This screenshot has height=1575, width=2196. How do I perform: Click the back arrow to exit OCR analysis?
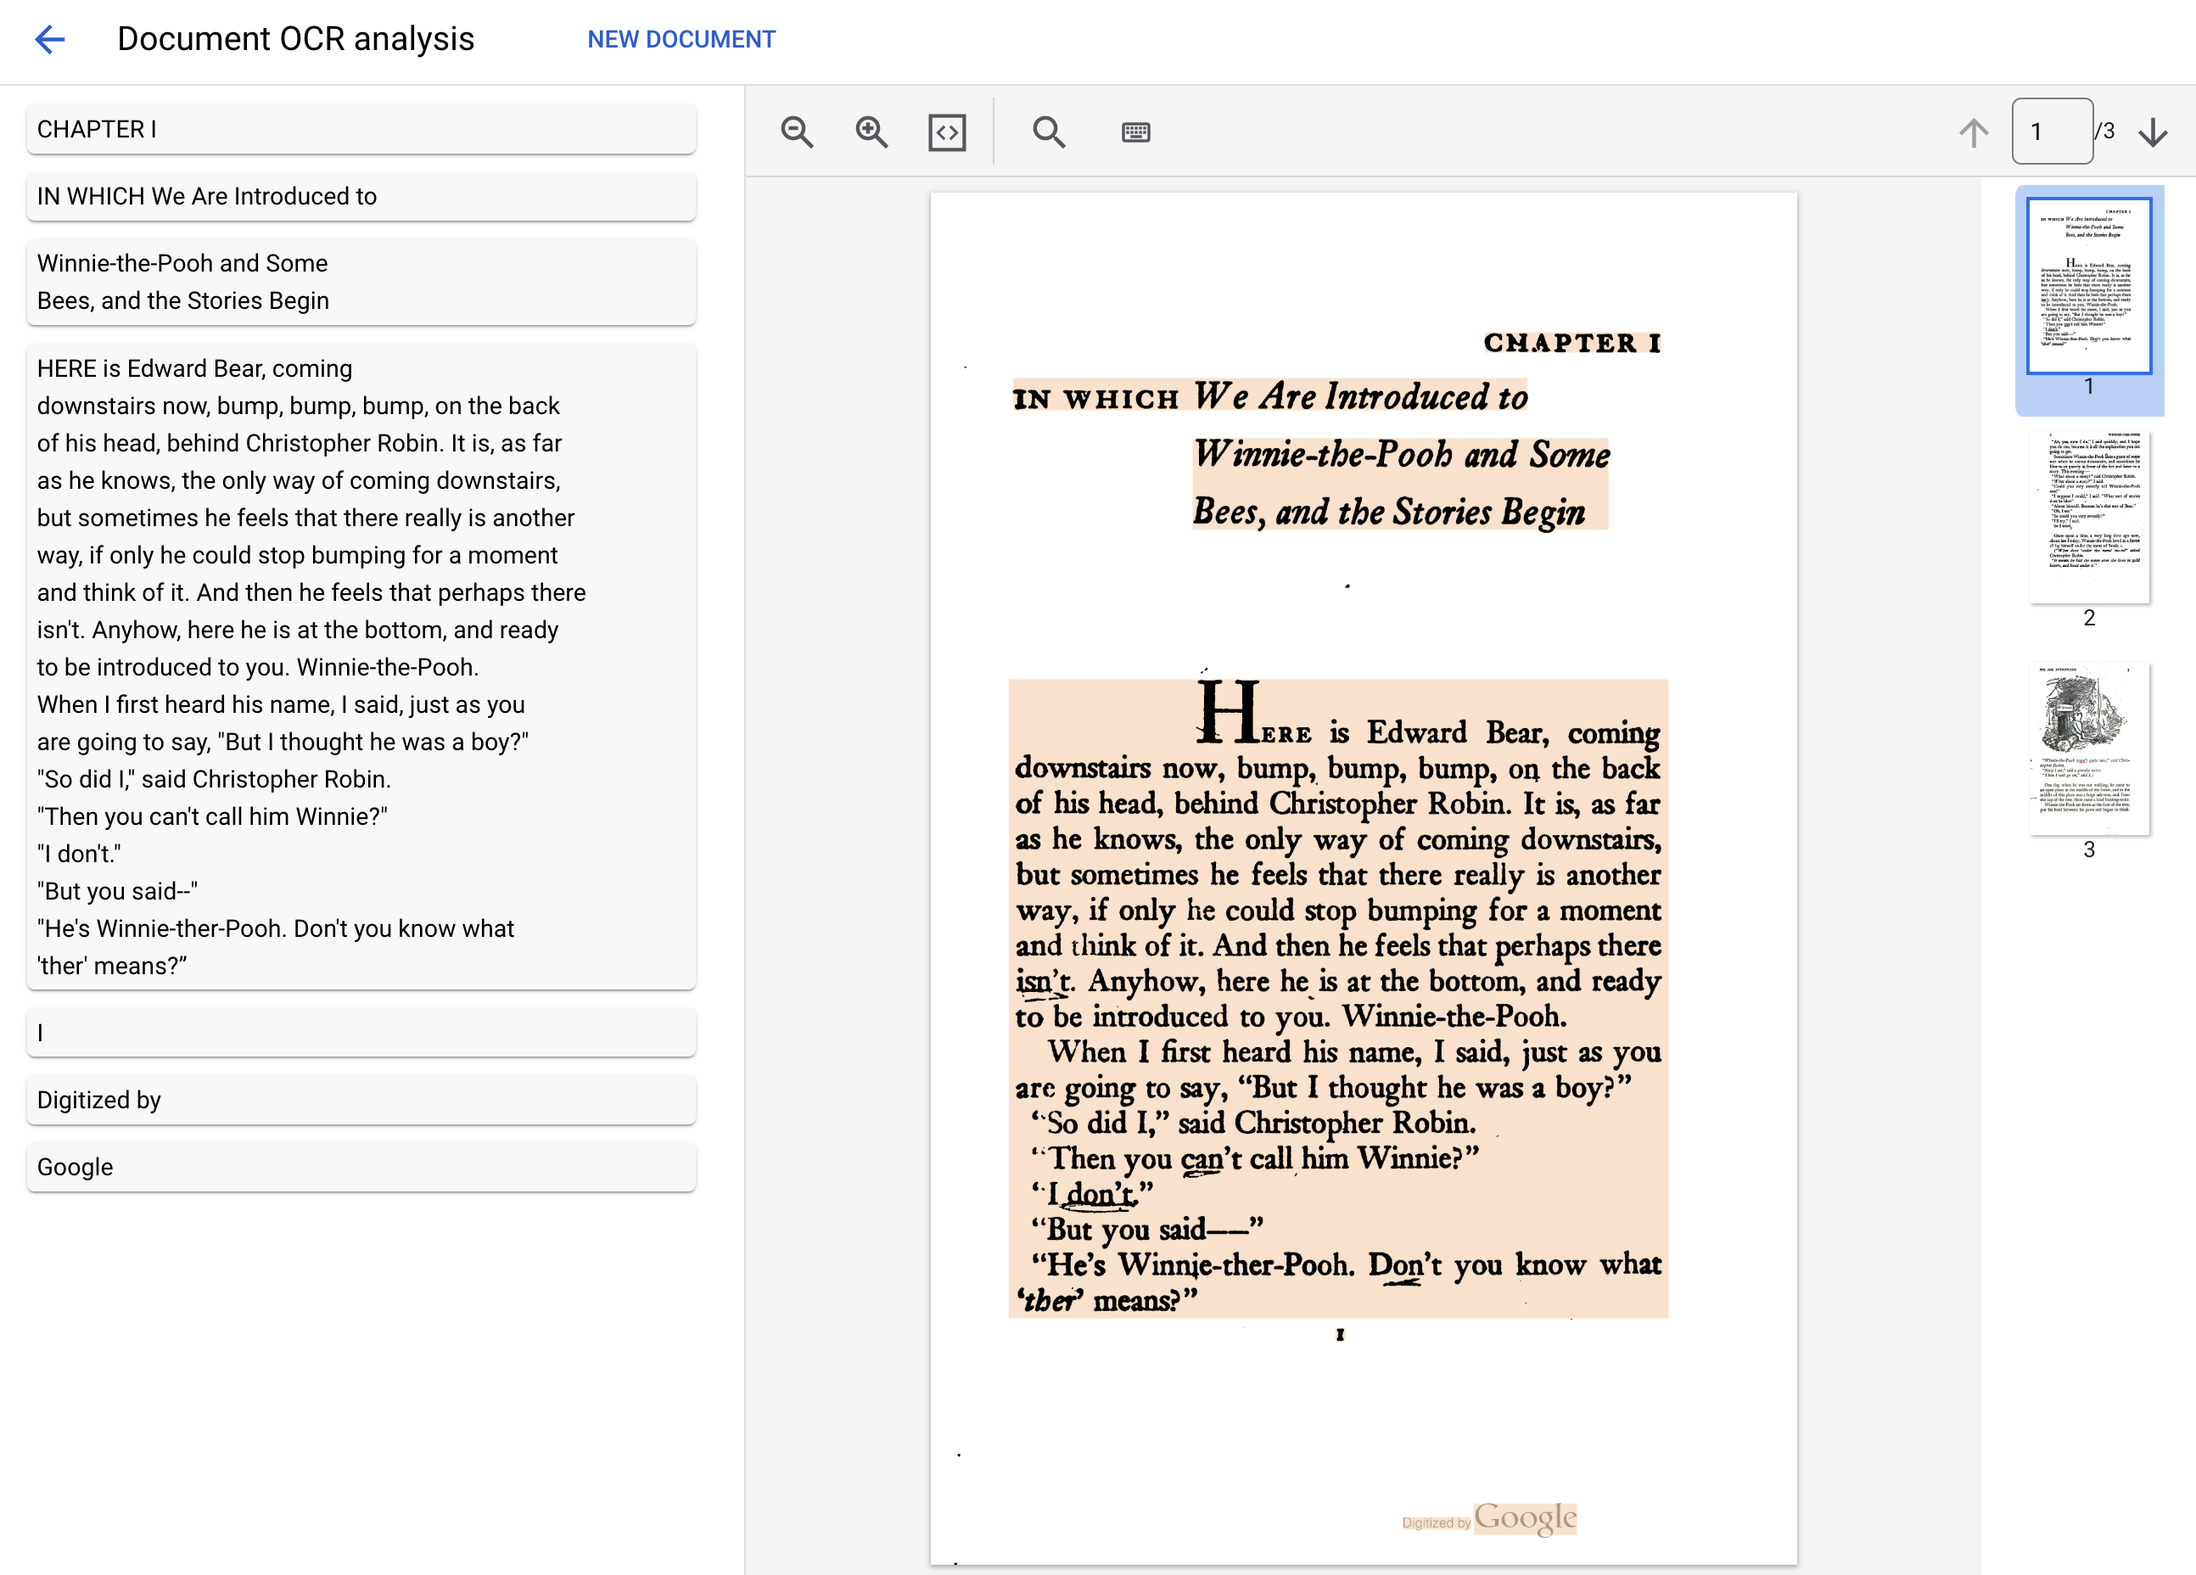coord(48,37)
